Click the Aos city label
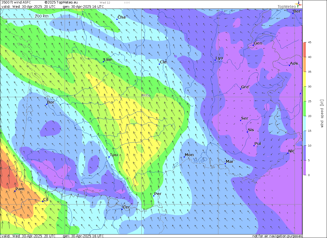Viewport: 327px width, 238px height. pos(294,63)
